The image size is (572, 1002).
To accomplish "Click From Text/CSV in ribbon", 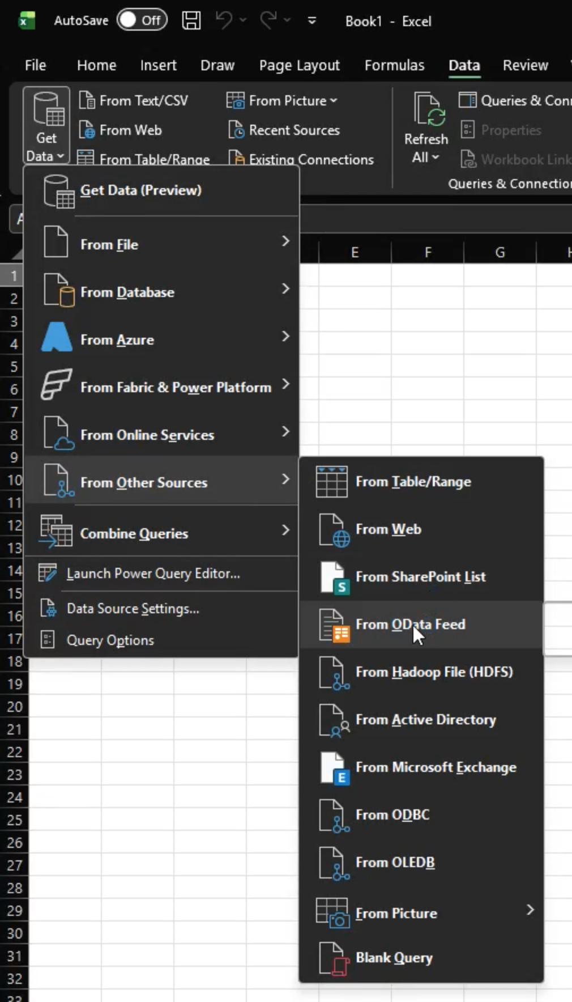I will [x=134, y=100].
